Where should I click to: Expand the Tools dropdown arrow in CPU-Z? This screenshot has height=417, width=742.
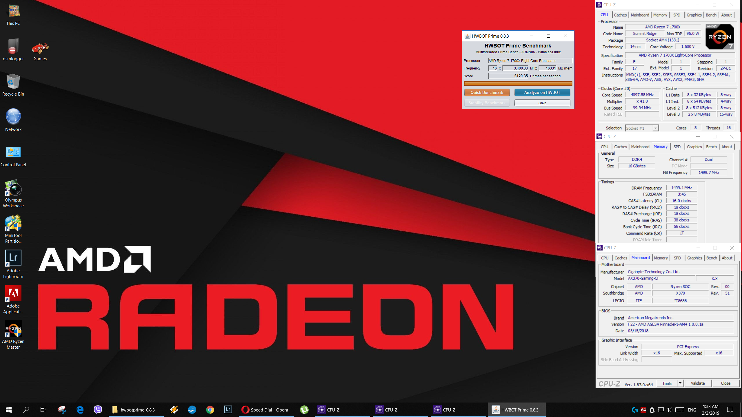(680, 383)
